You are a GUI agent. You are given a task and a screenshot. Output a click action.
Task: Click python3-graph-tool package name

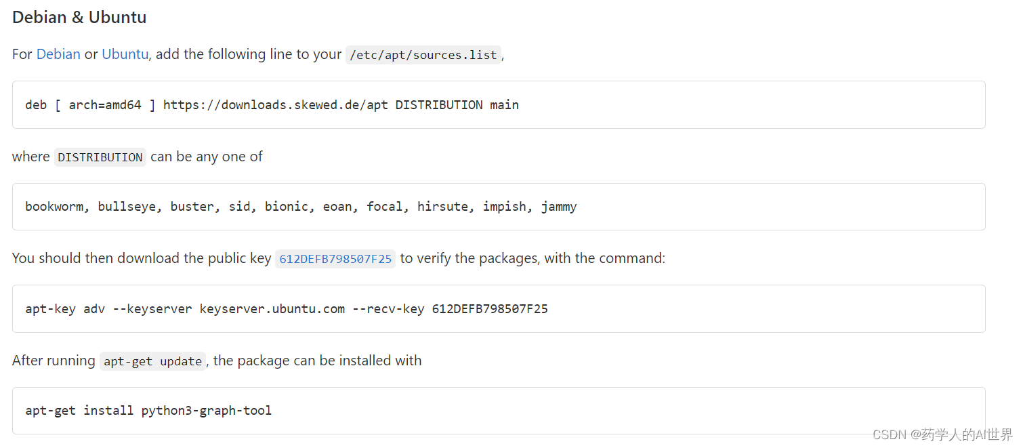(x=207, y=411)
